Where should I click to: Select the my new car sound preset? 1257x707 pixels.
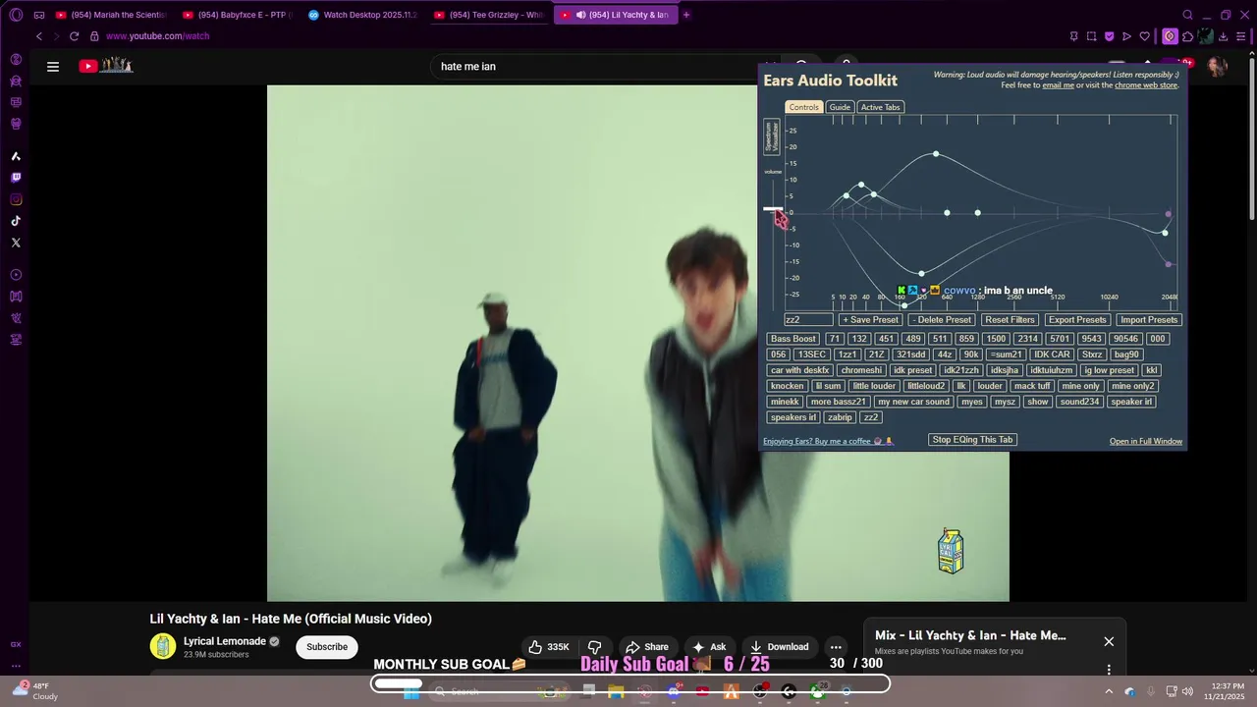[x=913, y=402]
